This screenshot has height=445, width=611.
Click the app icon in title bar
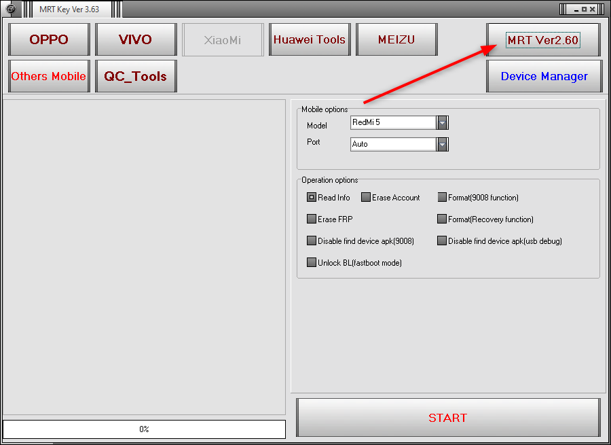(x=11, y=9)
